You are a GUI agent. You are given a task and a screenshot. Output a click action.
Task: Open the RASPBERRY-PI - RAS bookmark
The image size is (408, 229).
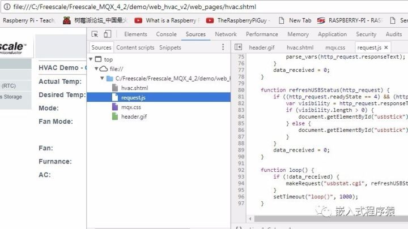(x=350, y=20)
